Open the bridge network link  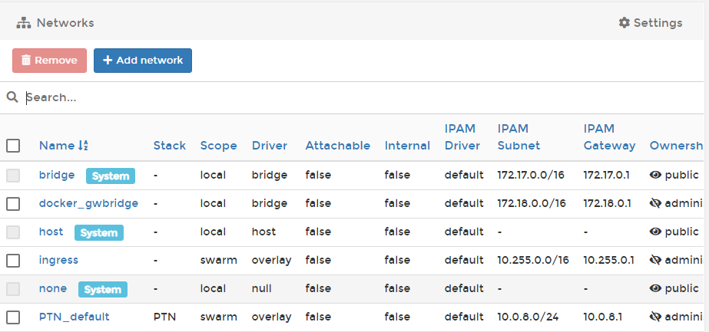[x=57, y=175]
